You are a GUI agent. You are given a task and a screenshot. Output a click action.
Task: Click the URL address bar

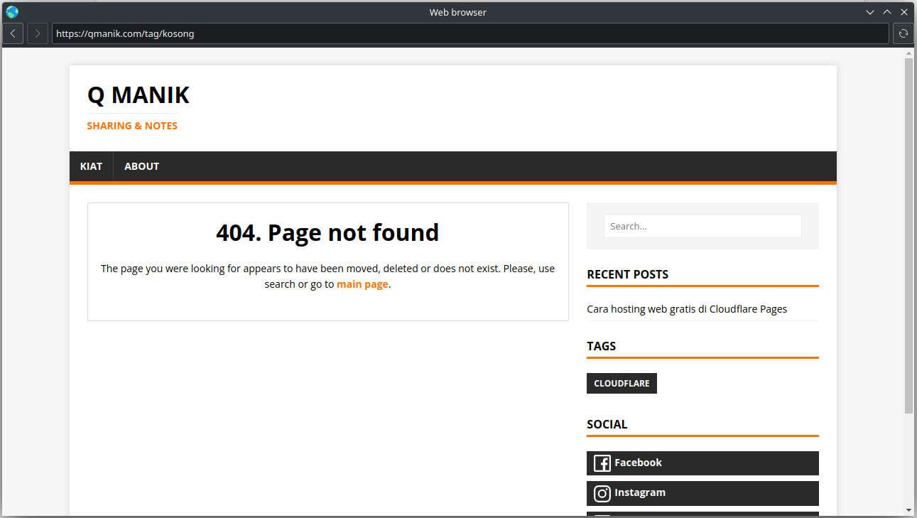[284, 33]
